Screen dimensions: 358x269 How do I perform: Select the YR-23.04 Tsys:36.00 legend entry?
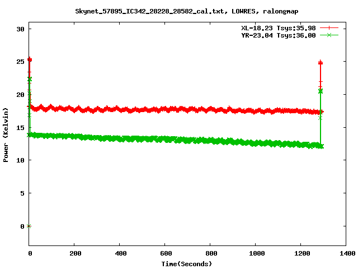[x=279, y=35]
